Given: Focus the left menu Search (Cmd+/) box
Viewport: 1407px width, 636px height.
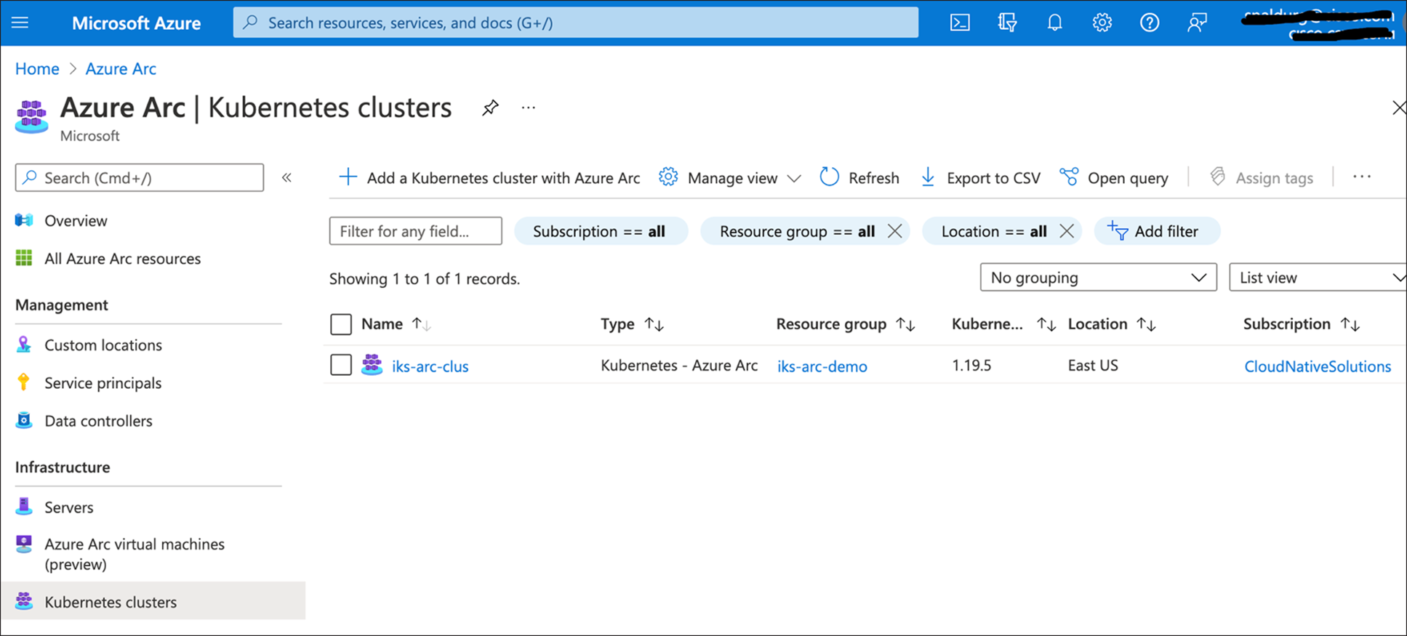Looking at the screenshot, I should point(140,177).
